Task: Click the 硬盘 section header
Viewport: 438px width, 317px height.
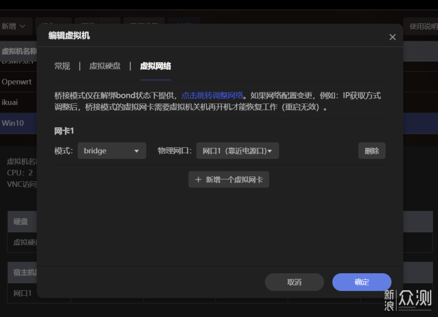Action: pyautogui.click(x=22, y=221)
